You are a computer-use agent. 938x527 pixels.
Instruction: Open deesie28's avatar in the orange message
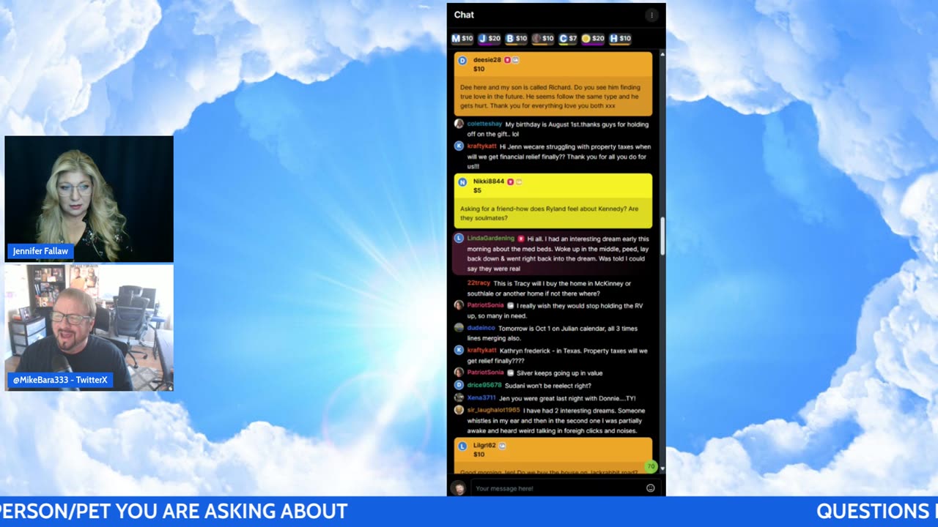click(462, 60)
